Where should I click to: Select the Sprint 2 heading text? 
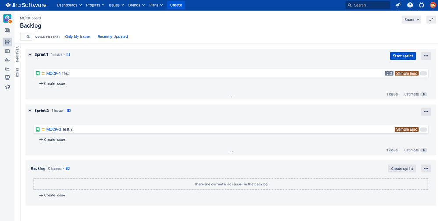(42, 110)
